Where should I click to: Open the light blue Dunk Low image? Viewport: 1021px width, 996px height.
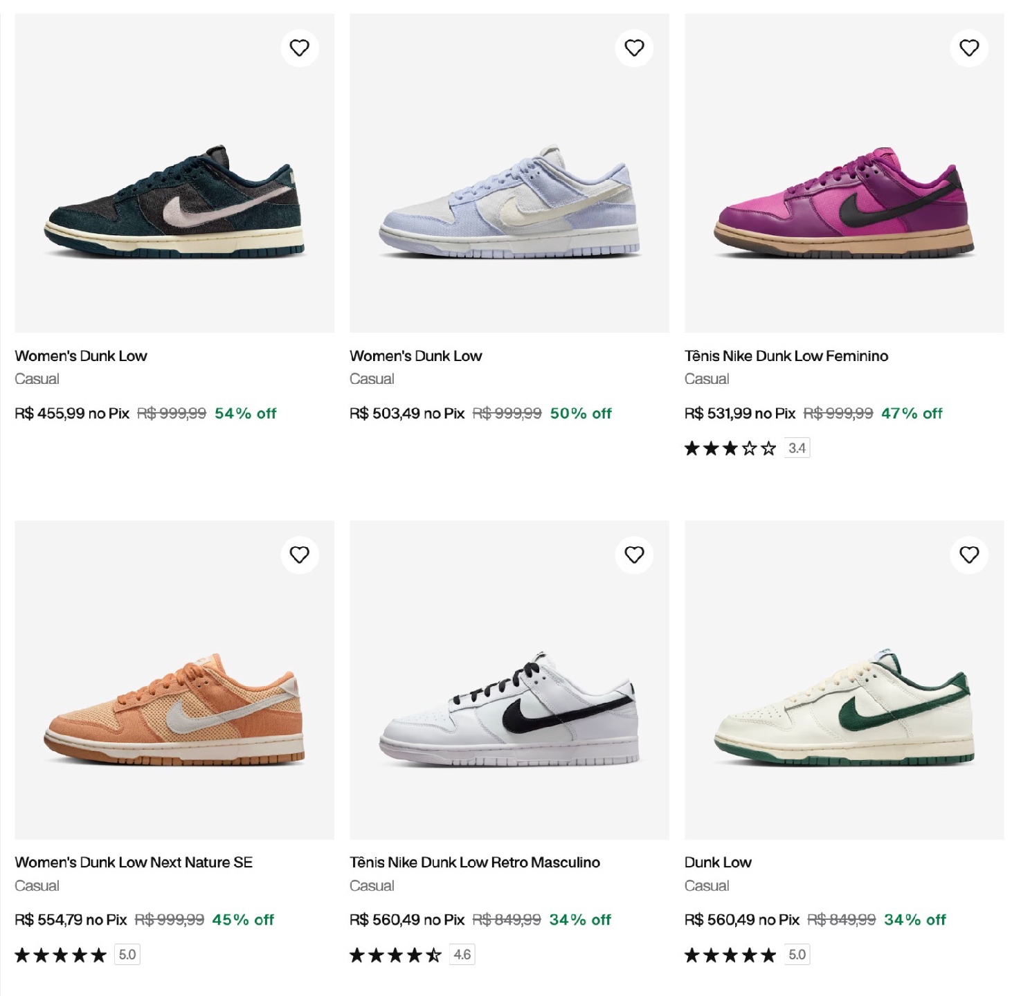tap(509, 201)
